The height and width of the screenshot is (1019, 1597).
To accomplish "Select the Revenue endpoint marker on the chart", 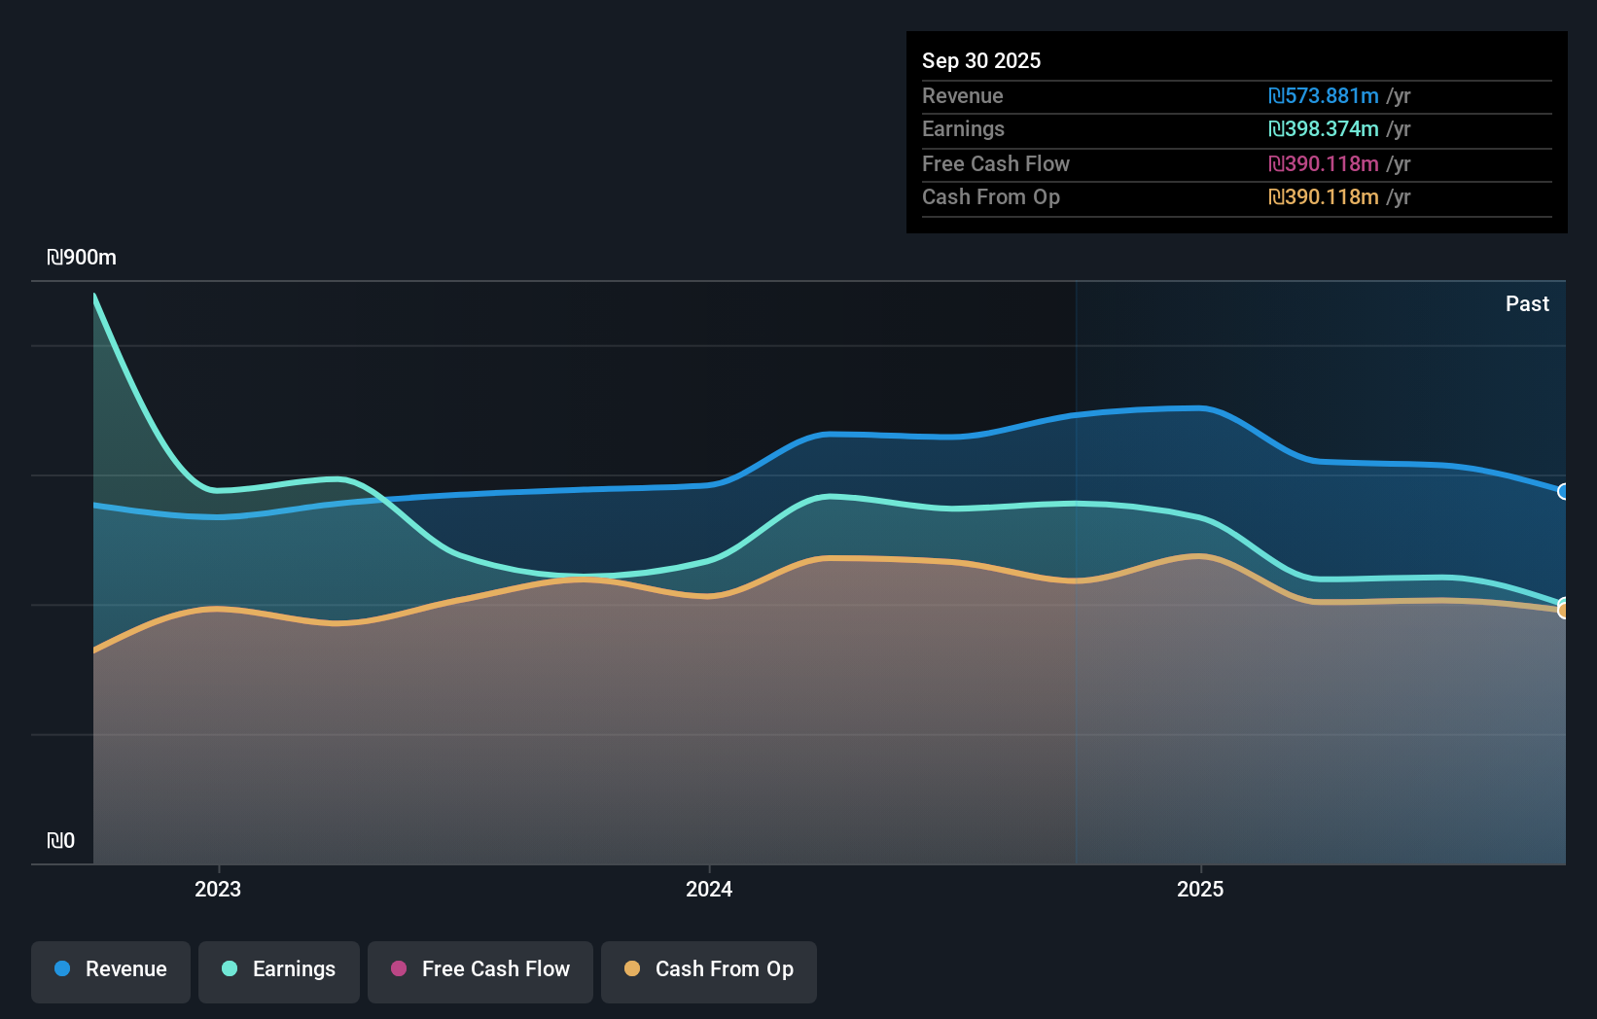I will tap(1563, 493).
